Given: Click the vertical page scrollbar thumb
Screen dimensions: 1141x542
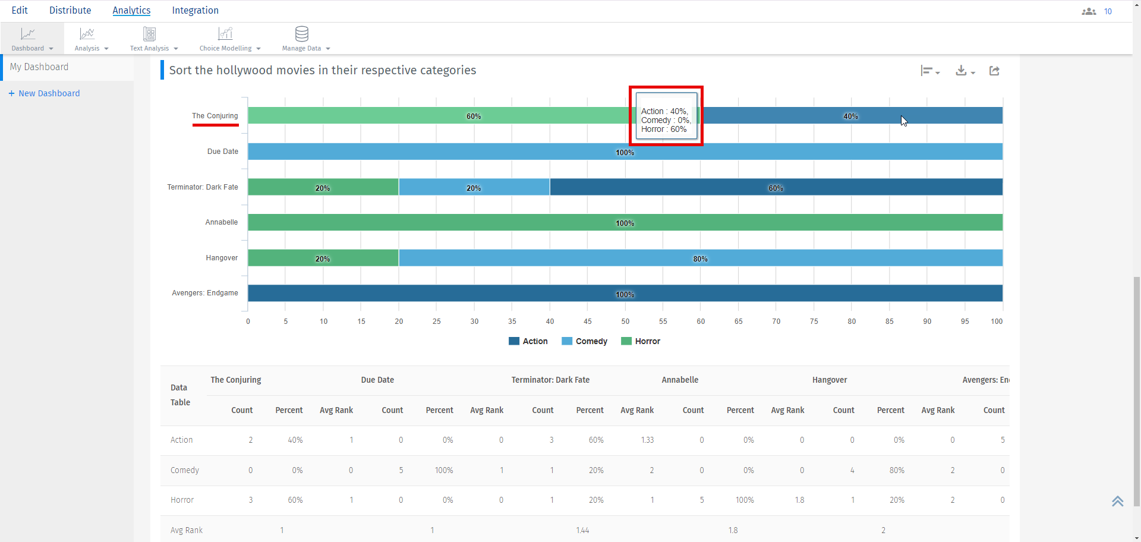Looking at the screenshot, I should pos(1137,390).
